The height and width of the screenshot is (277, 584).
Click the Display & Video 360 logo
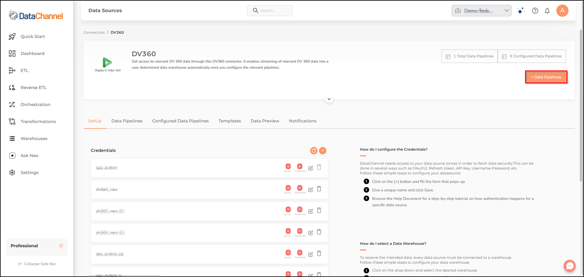108,64
